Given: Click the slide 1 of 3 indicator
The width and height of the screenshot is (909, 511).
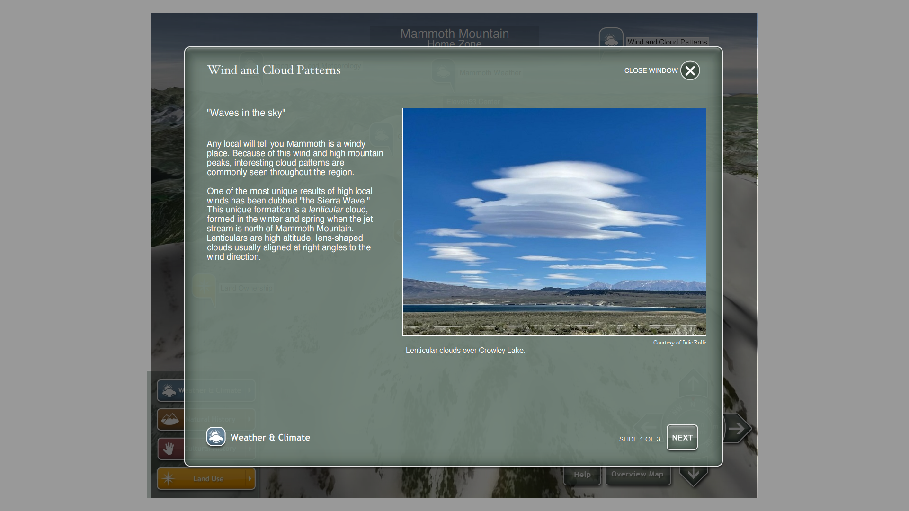Looking at the screenshot, I should coord(639,439).
